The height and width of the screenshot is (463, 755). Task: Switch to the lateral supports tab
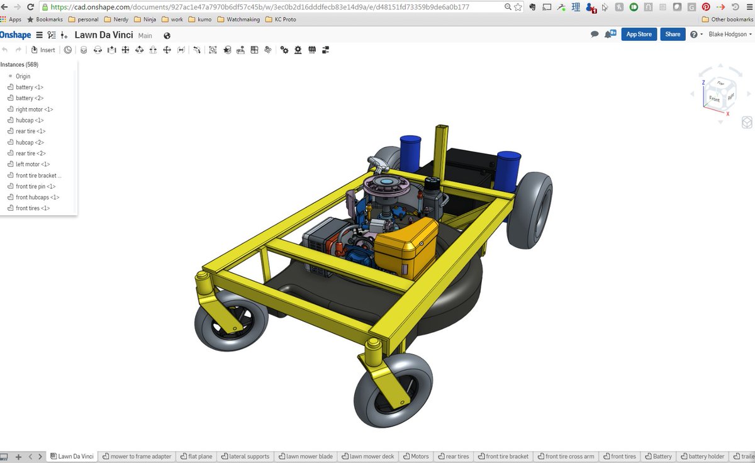tap(245, 457)
